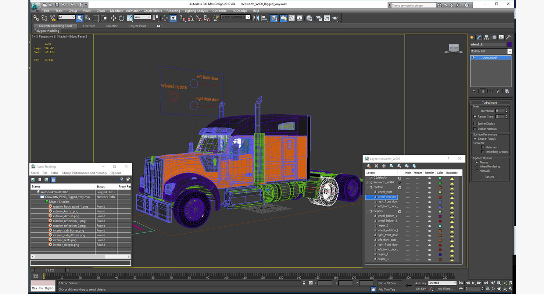Click the wheel_rotation layer color swatch
The height and width of the screenshot is (294, 544).
pyautogui.click(x=440, y=197)
